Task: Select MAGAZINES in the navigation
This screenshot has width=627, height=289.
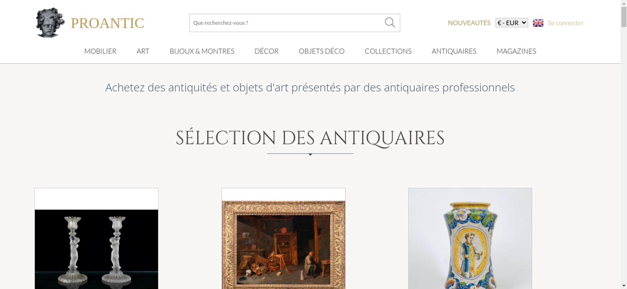Action: (516, 51)
